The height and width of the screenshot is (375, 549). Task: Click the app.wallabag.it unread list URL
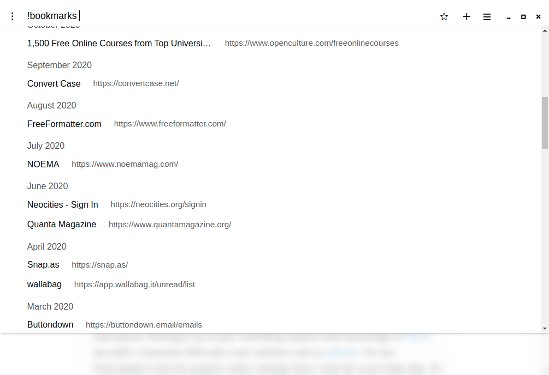click(x=134, y=285)
